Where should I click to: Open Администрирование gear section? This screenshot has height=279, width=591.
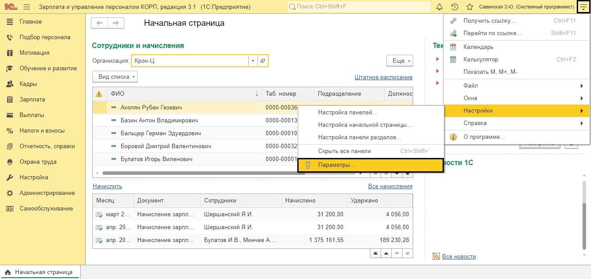tap(47, 193)
